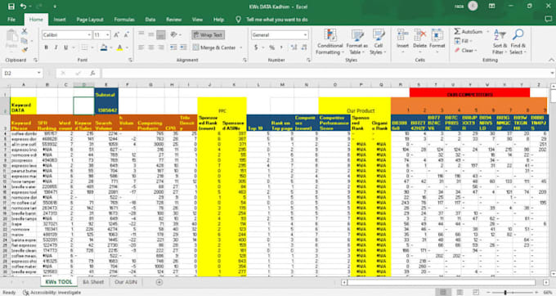Toggle Underline formatting
556x296 pixels.
(65, 47)
